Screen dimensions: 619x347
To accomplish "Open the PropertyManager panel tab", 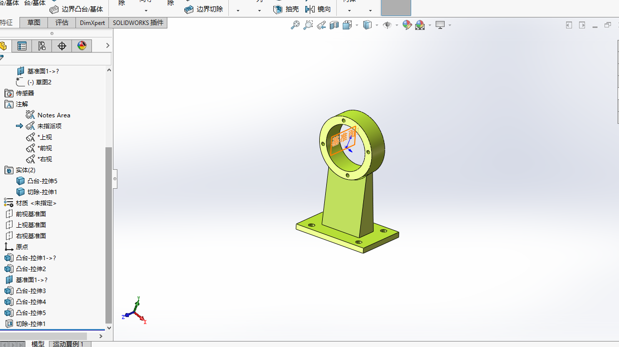I will [22, 46].
